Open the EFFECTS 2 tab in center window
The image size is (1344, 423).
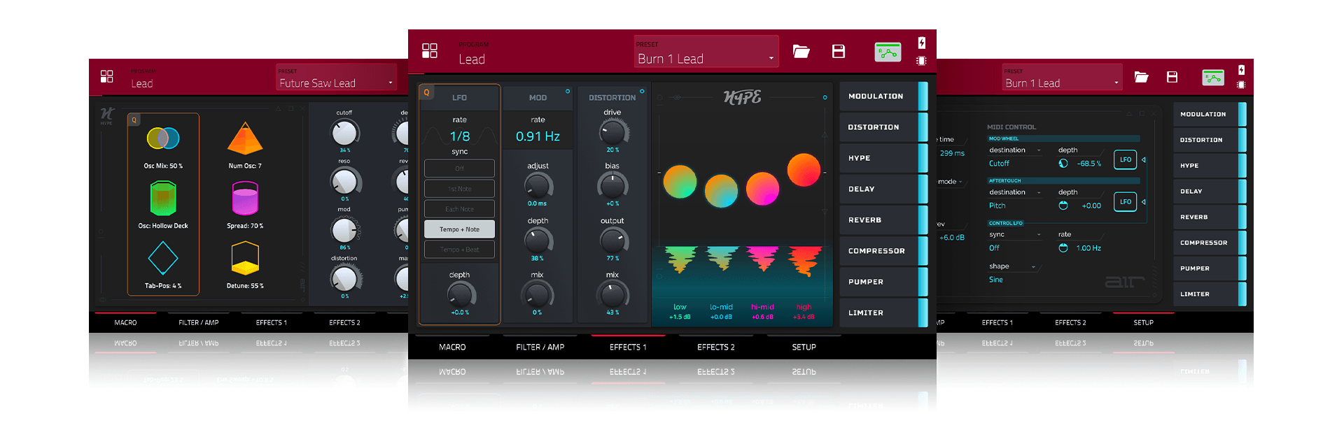715,347
